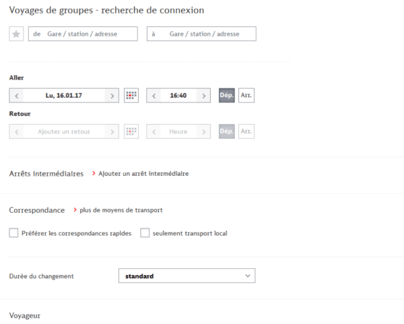Open the calendar picker for Aller date
The width and height of the screenshot is (404, 324).
coord(131,96)
